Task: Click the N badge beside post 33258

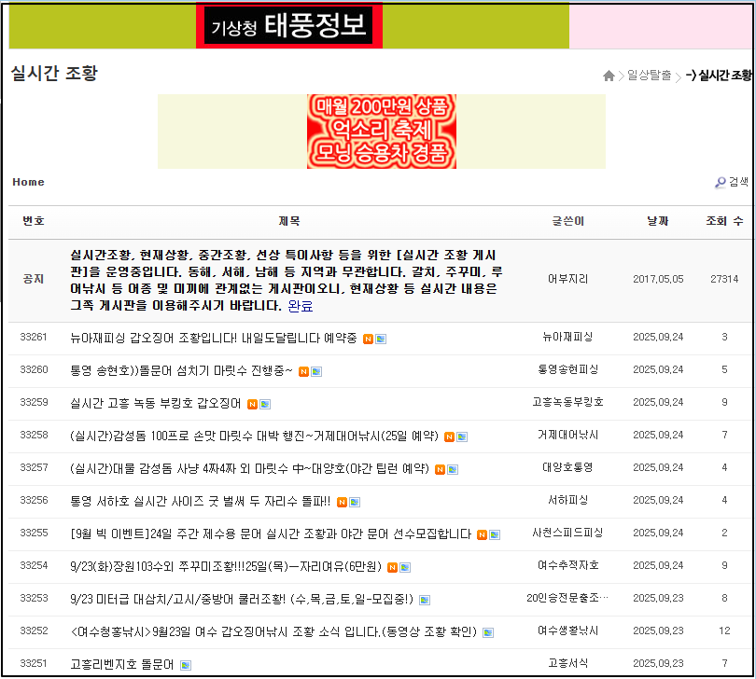Action: click(450, 436)
